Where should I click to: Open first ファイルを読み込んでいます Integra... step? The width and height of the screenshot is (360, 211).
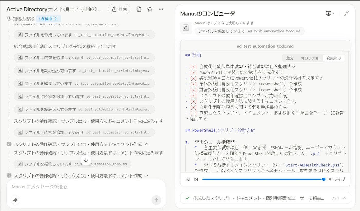[x=84, y=71]
